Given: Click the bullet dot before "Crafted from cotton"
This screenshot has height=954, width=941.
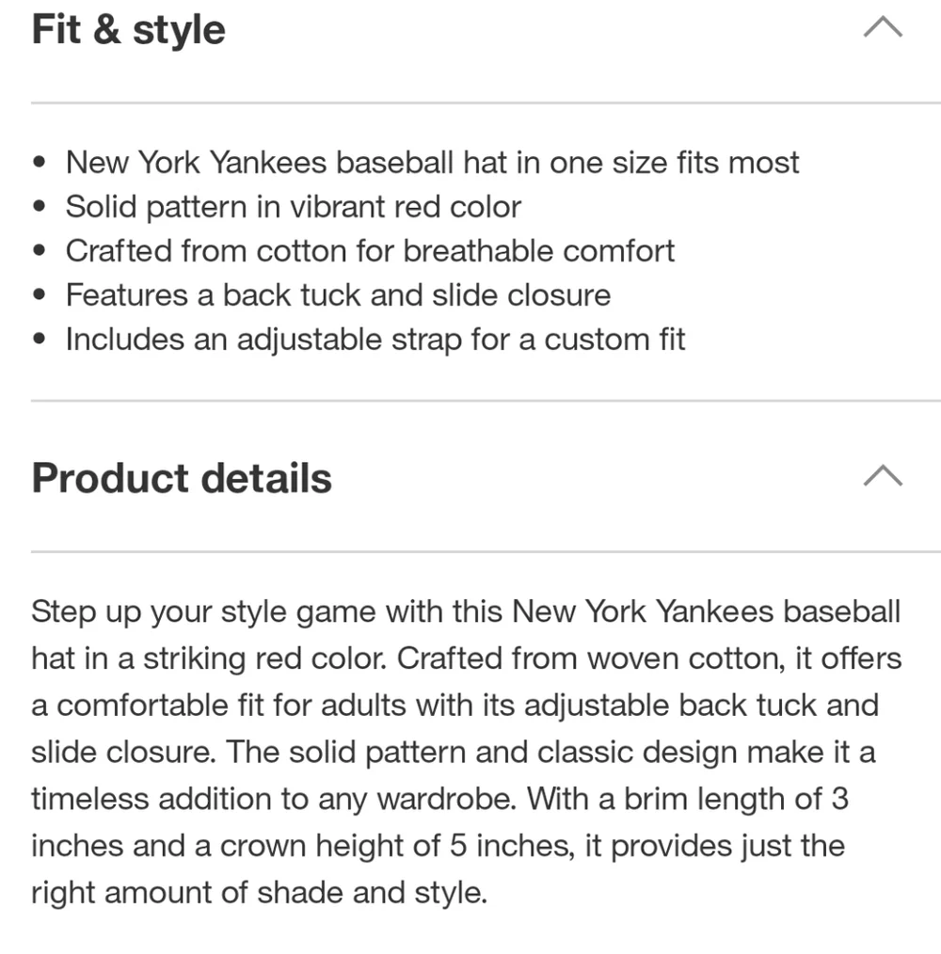Looking at the screenshot, I should pos(40,251).
